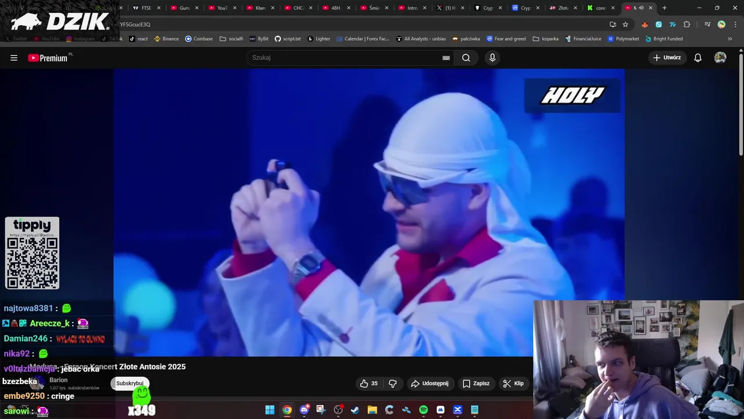Subscribe with the Subskrybuj button
744x419 pixels.
click(130, 384)
